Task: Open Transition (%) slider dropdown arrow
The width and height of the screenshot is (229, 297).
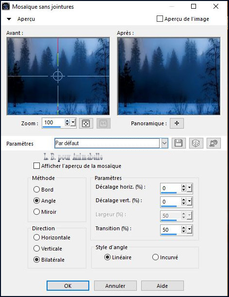Action: click(190, 230)
